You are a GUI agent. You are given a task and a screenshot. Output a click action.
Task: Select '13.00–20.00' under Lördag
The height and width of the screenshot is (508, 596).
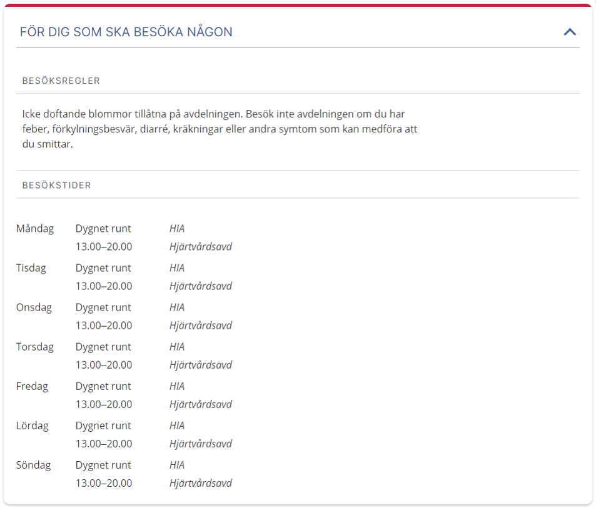pos(104,444)
